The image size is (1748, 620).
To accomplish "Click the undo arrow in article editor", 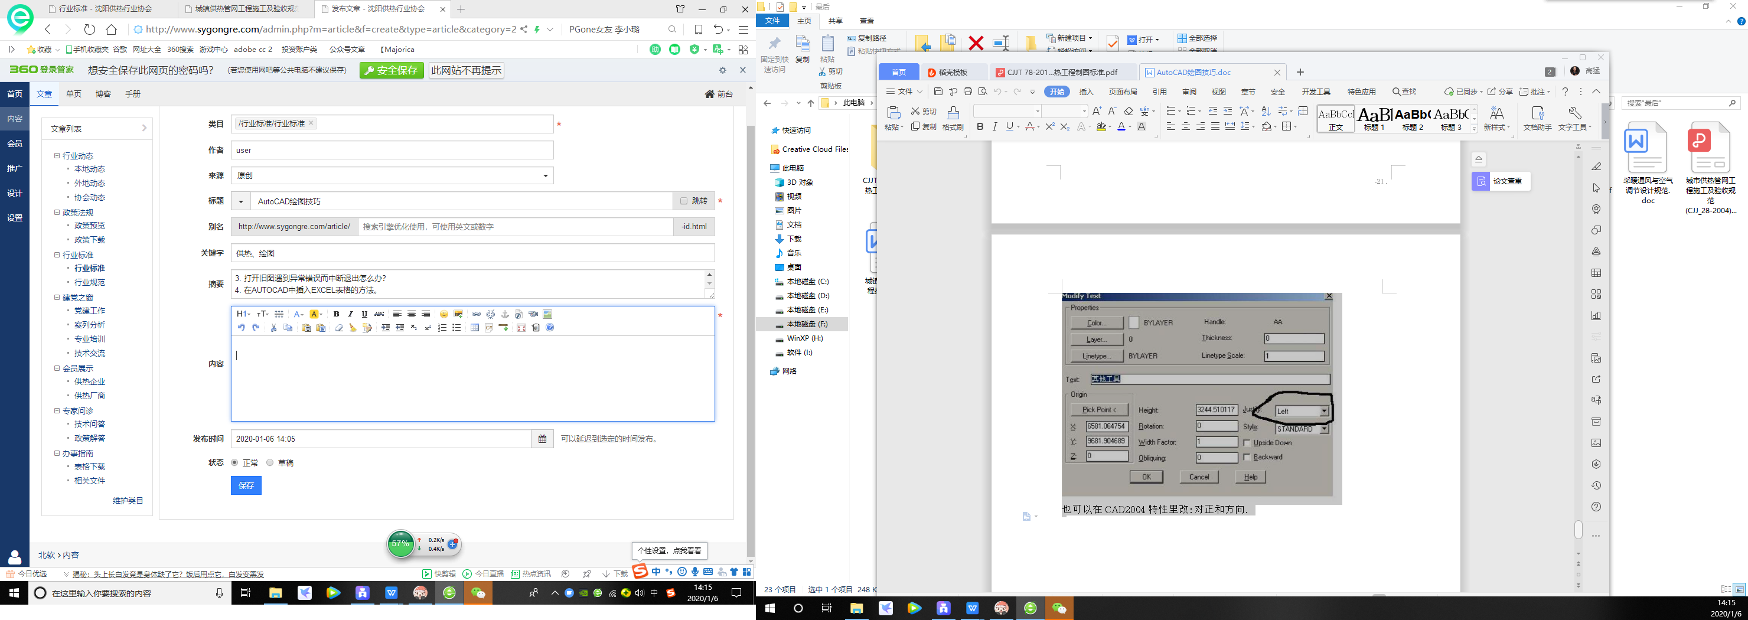I will [x=241, y=328].
